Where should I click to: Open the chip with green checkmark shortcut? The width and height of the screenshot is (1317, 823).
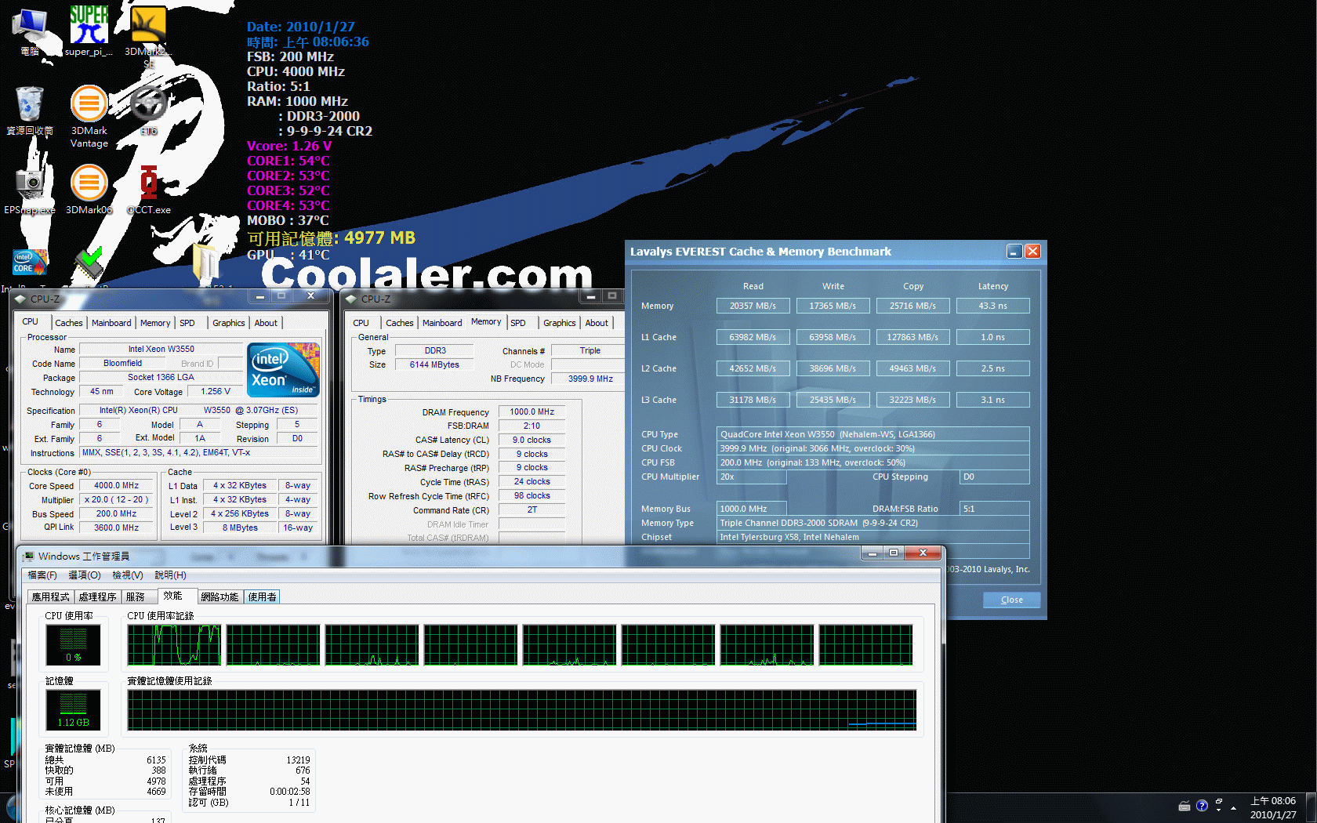tap(89, 264)
